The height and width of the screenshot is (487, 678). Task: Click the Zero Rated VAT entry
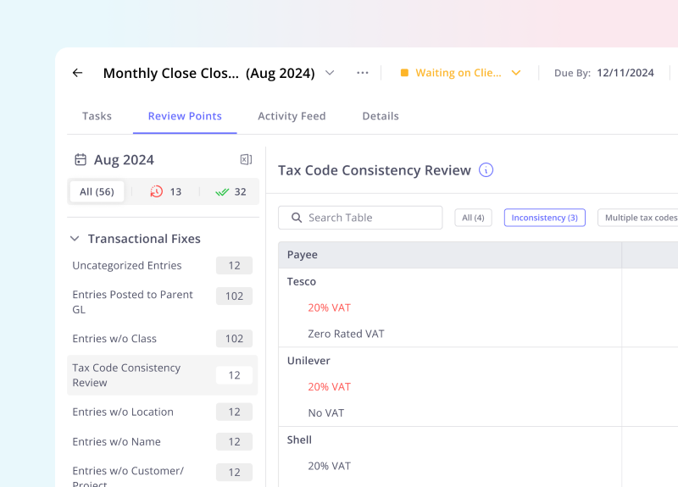pos(346,334)
